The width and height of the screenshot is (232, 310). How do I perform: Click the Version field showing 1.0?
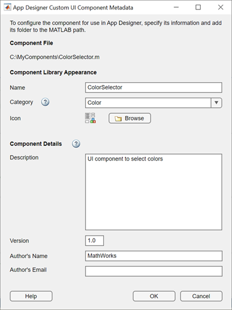point(94,240)
